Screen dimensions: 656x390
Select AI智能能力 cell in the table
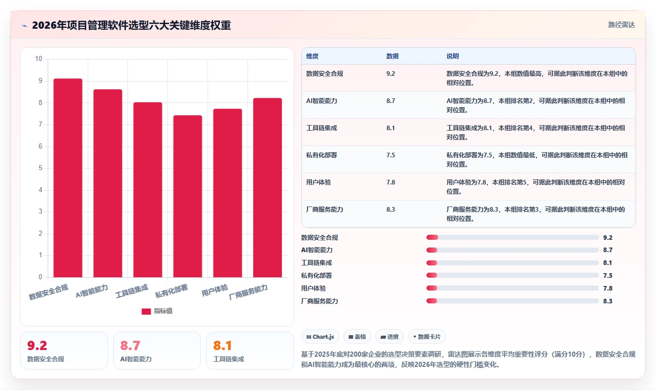pyautogui.click(x=322, y=101)
